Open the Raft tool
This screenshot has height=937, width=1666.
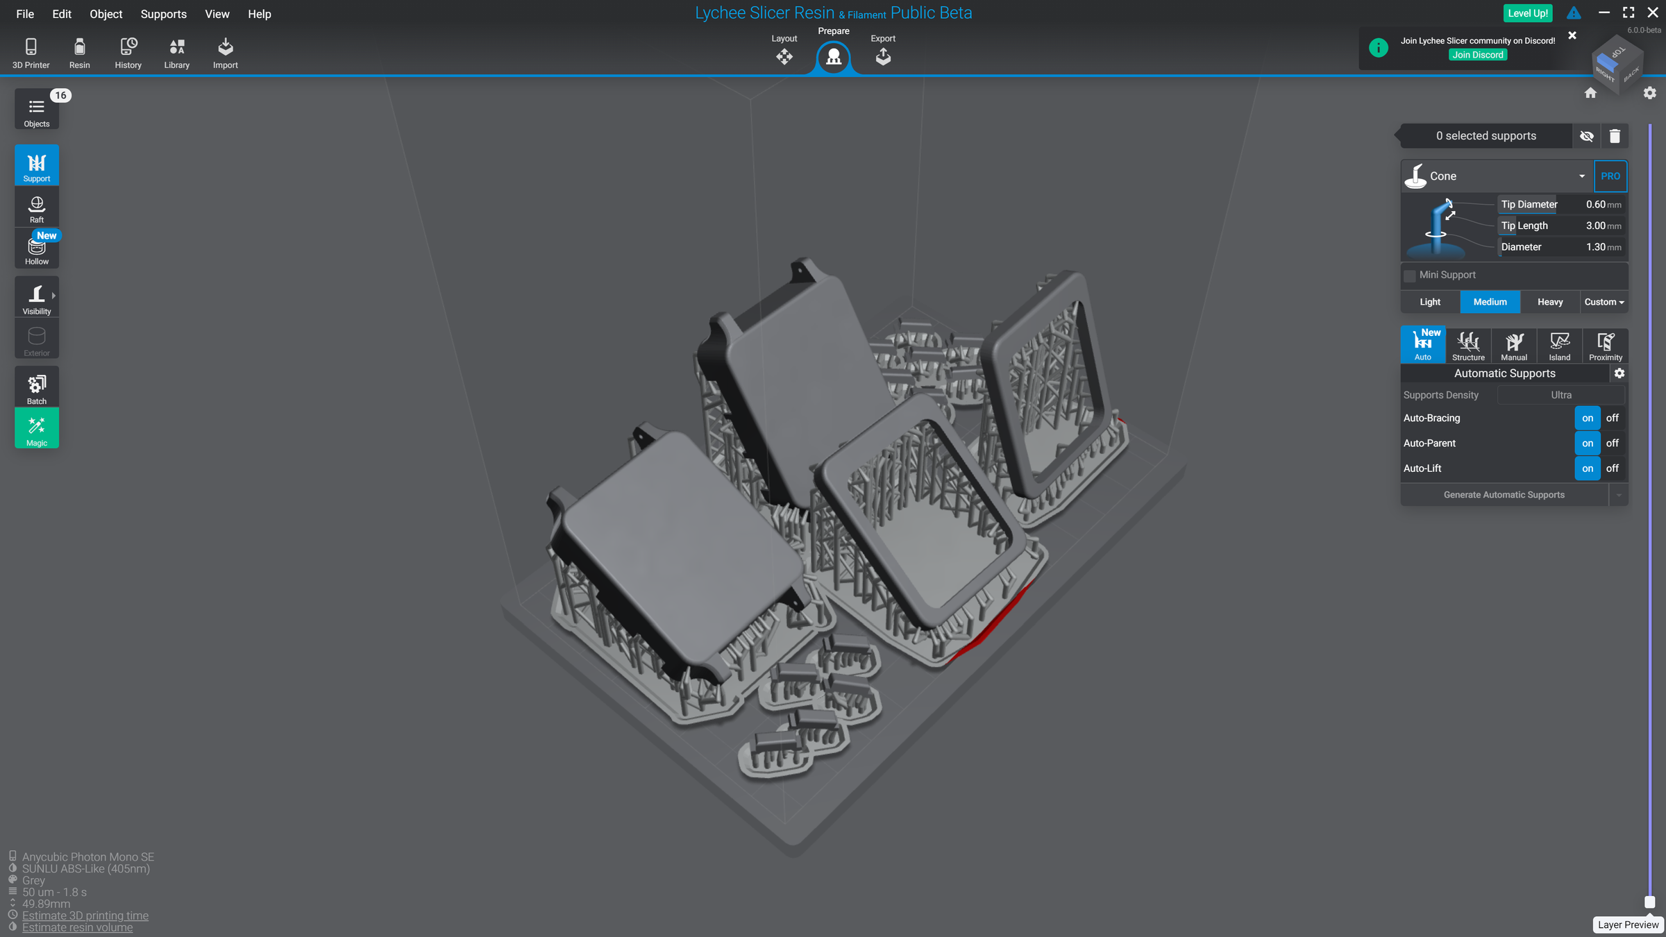36,208
